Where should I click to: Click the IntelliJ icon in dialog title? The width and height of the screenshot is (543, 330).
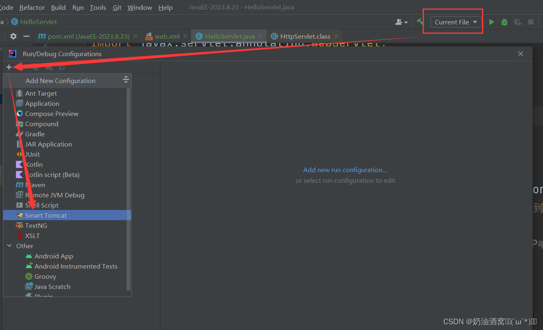coord(13,54)
